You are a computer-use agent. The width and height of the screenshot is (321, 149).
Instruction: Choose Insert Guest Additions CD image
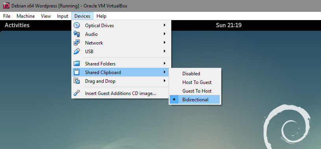pos(121,93)
